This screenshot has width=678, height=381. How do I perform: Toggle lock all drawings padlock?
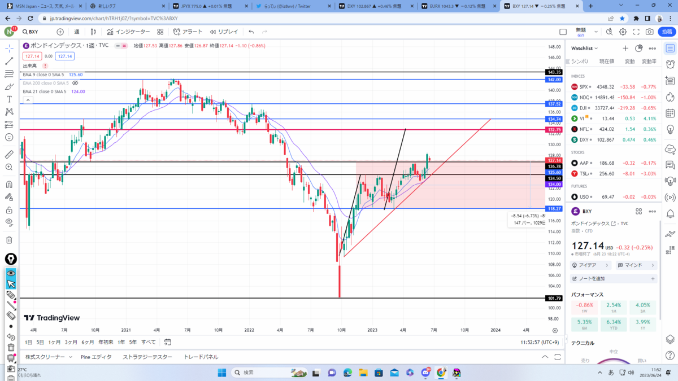(10, 209)
